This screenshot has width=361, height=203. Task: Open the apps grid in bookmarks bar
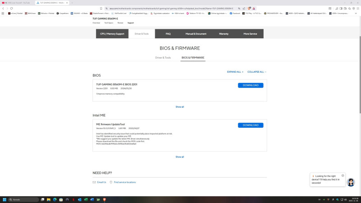coord(3,14)
